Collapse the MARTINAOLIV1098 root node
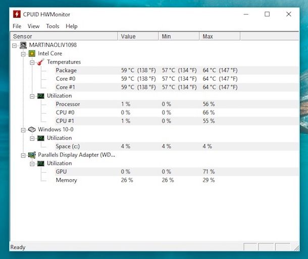The image size is (308, 259). tap(14, 45)
